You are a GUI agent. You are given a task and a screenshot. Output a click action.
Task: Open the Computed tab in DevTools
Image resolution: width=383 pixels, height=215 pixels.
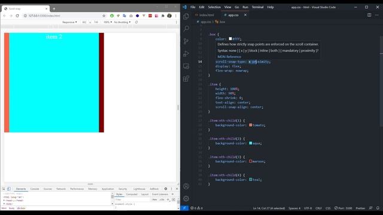132,194
